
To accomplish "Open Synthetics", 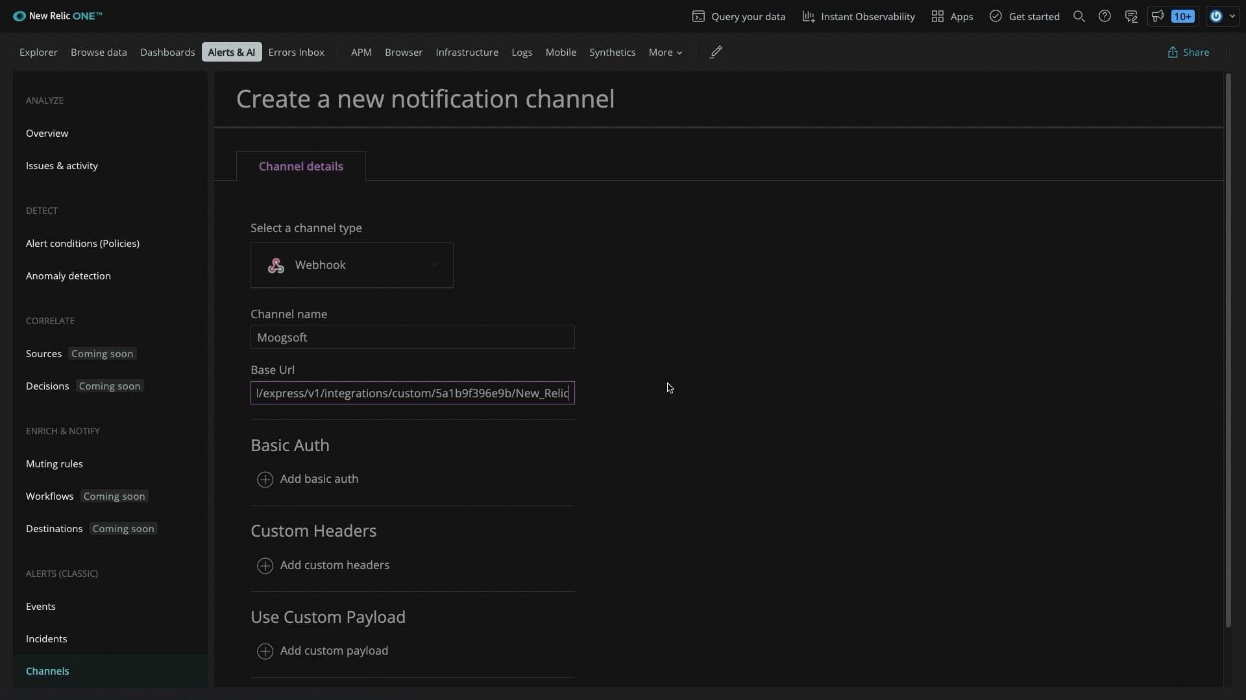I will [x=613, y=52].
